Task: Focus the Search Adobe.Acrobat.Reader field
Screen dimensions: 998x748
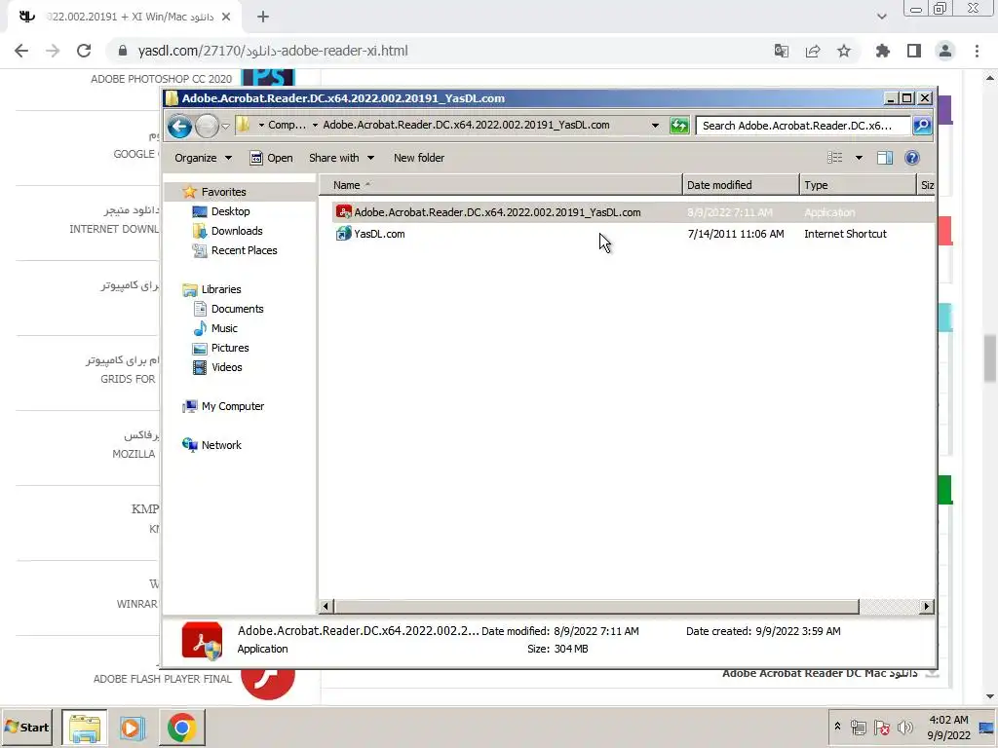Action: (x=803, y=126)
